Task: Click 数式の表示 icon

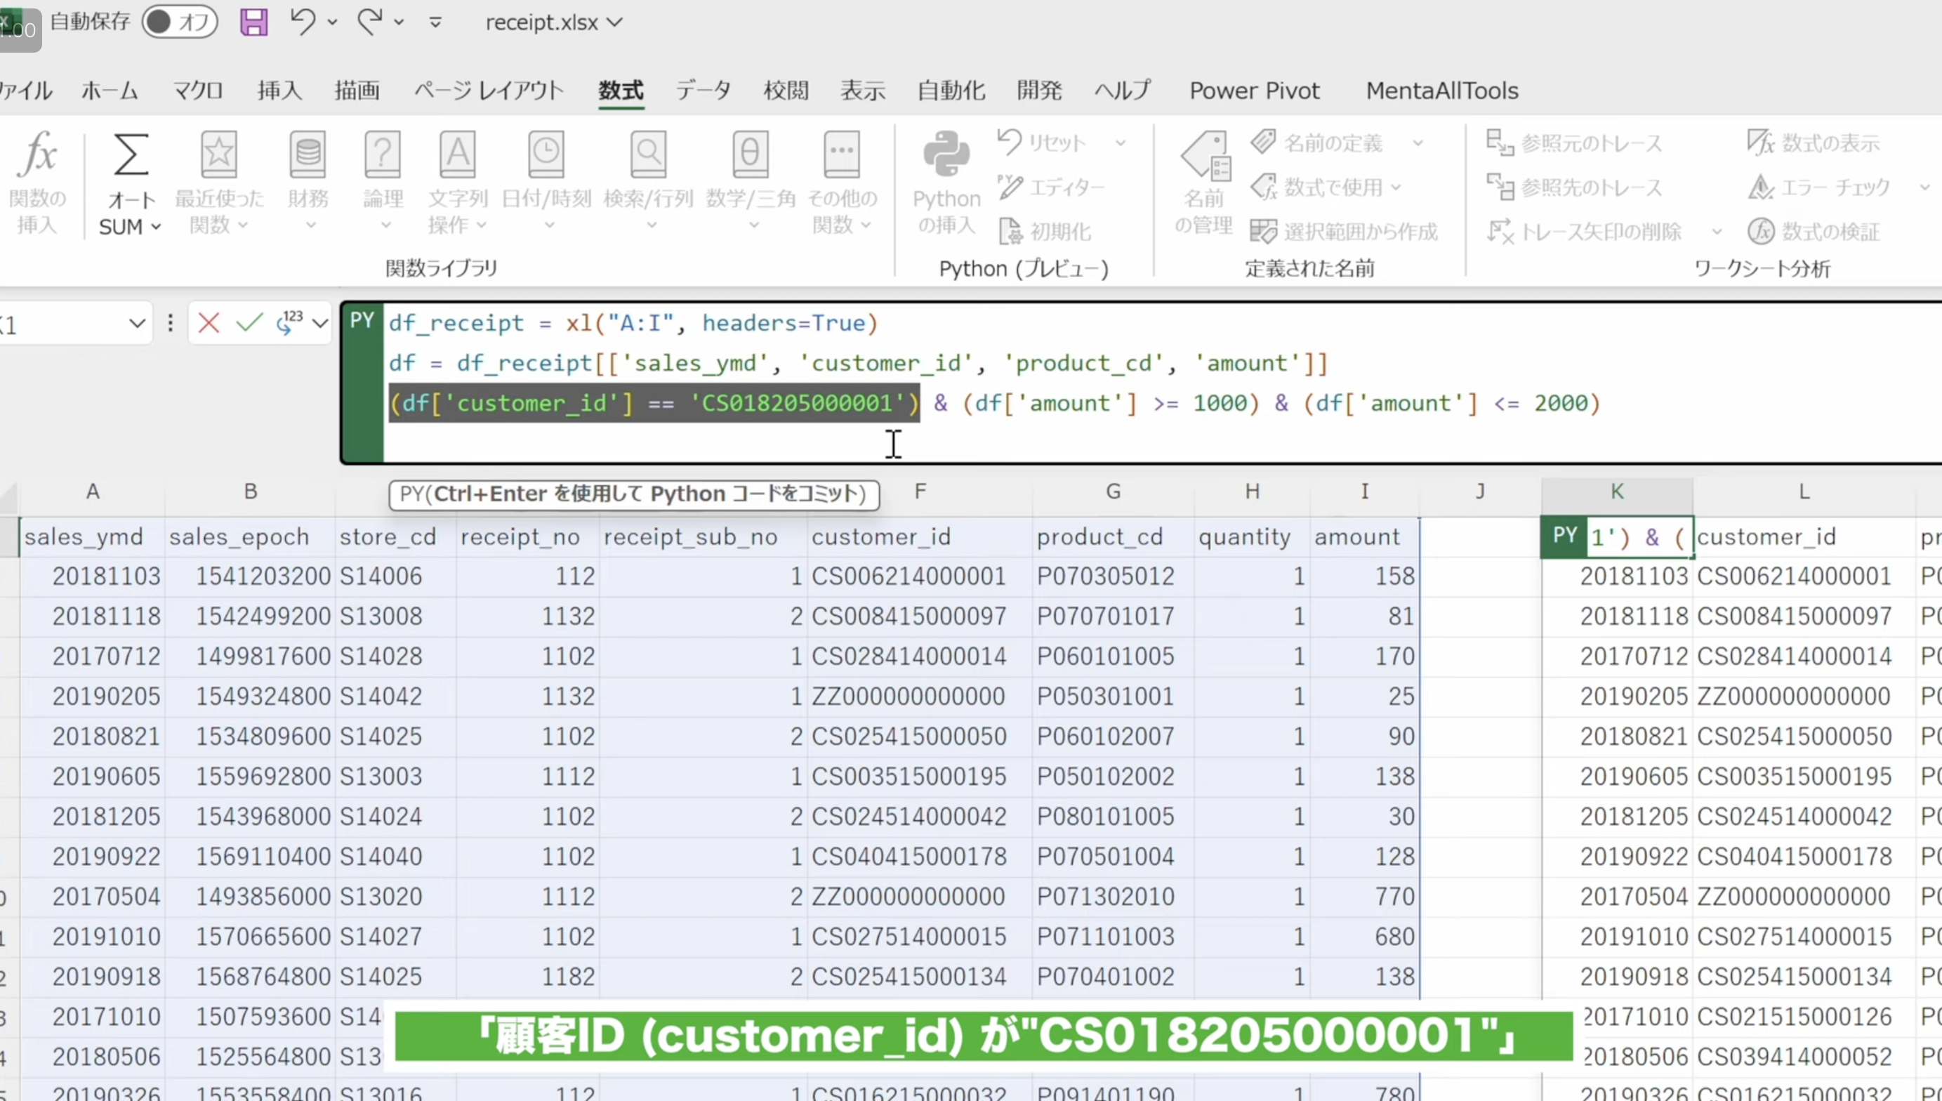Action: 1762,142
